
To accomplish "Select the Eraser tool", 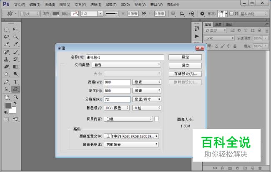I will 7,66.
